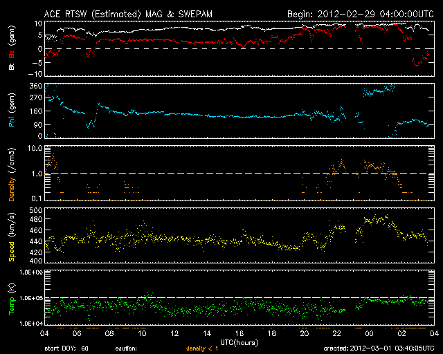443x354 pixels.
Task: Click the '500' tick label on Speed axis
Action: pyautogui.click(x=36, y=210)
